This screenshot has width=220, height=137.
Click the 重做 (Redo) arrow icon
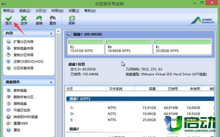[53, 19]
